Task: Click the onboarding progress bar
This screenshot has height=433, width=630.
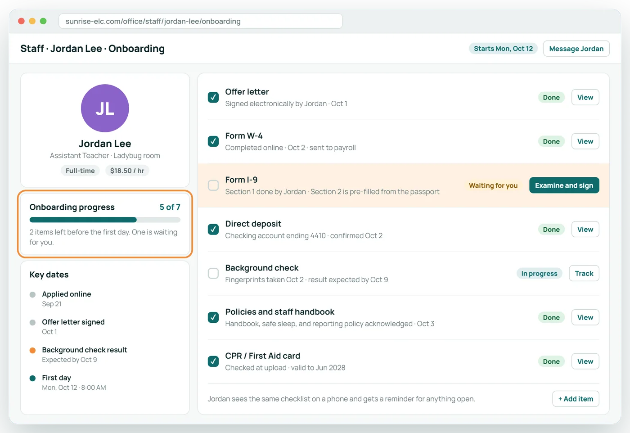Action: pos(105,220)
